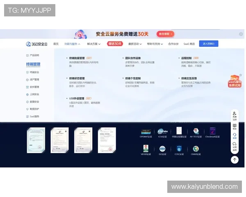The width and height of the screenshot is (246, 197).
Task: Click the blue 进入控制台 button
Action: (x=209, y=44)
